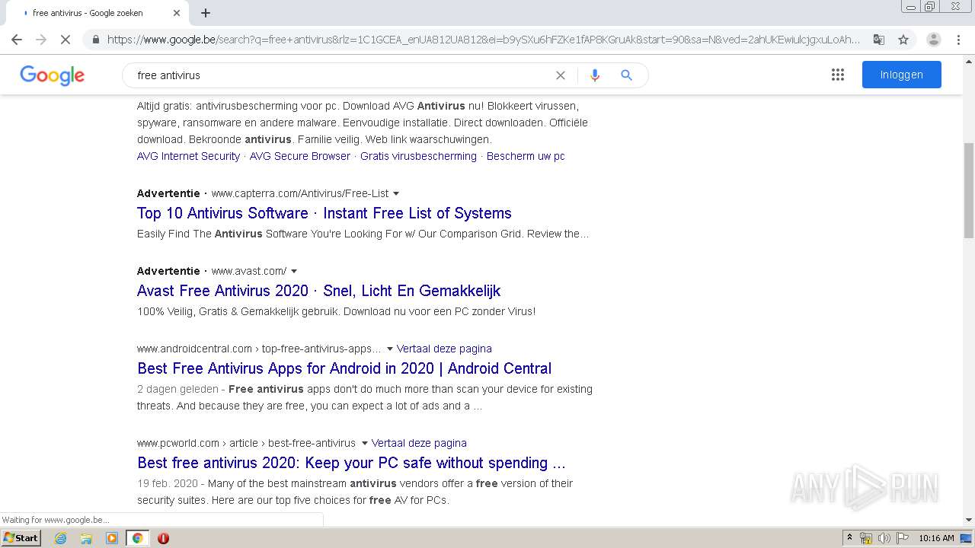Screen dimensions: 975x548
Task: Click the address bar URL
Action: 484,40
